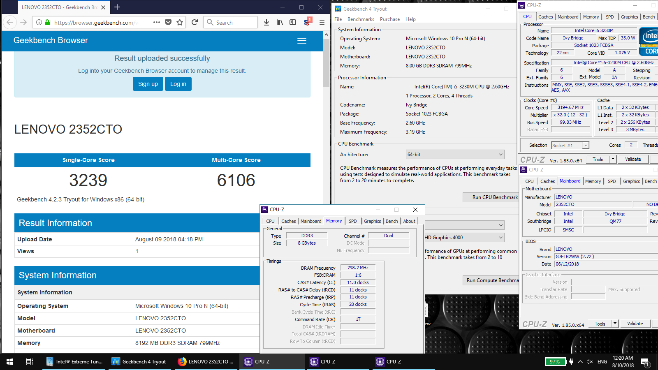Open Socket #1 selection dropdown in CPU-Z
658x370 pixels.
pyautogui.click(x=570, y=145)
